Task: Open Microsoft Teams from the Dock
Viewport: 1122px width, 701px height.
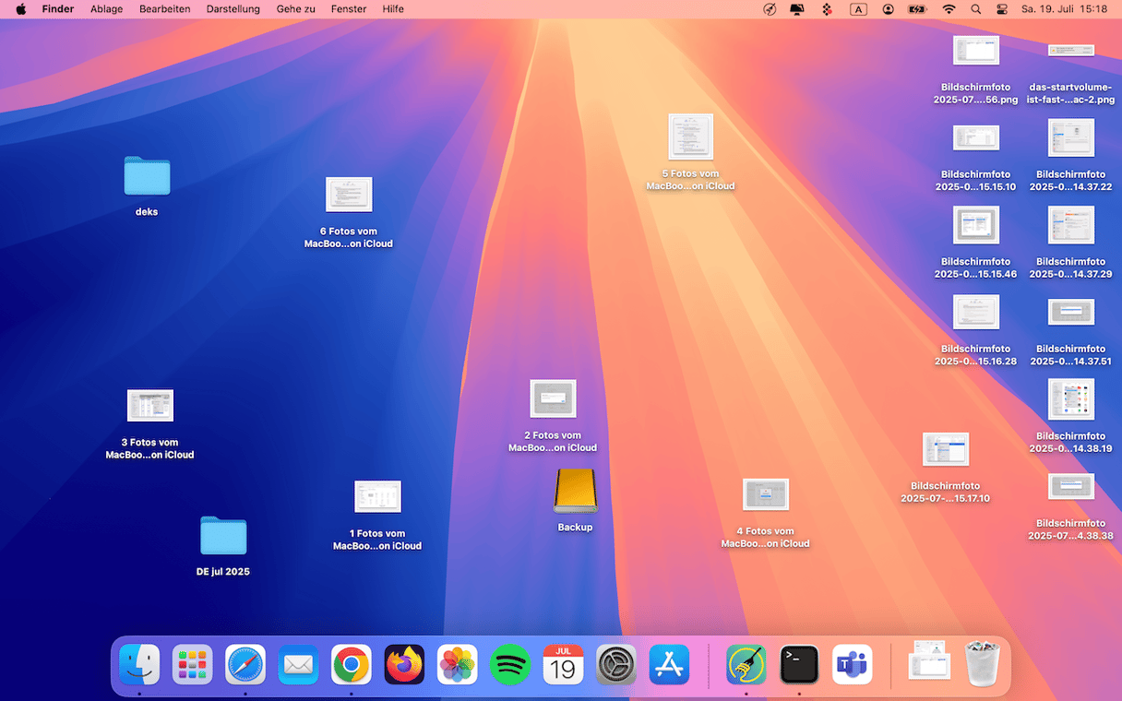Action: [852, 664]
